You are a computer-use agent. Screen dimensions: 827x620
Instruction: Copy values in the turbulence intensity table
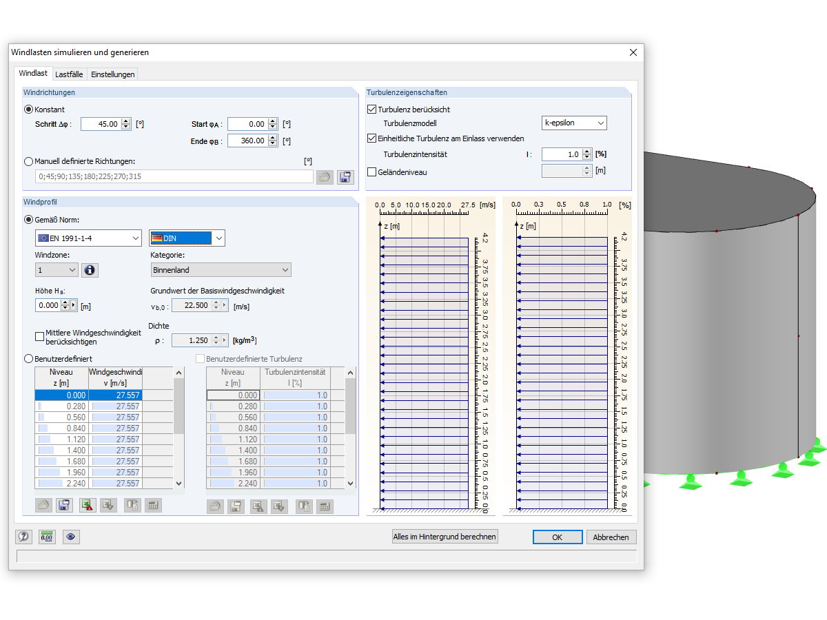(303, 505)
